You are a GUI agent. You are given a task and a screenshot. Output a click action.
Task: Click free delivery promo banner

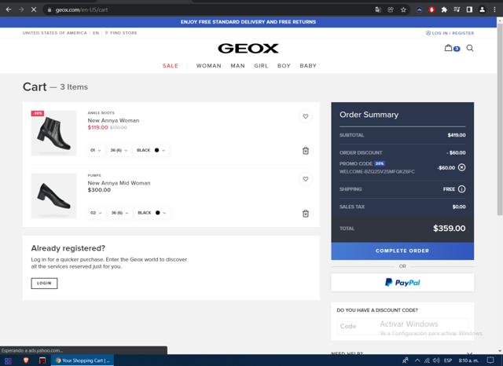point(248,22)
